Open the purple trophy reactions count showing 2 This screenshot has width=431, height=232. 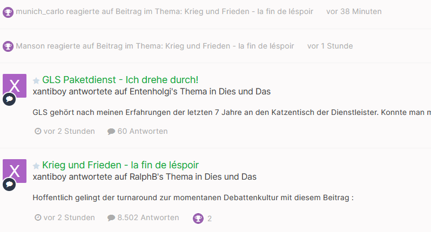pyautogui.click(x=203, y=219)
